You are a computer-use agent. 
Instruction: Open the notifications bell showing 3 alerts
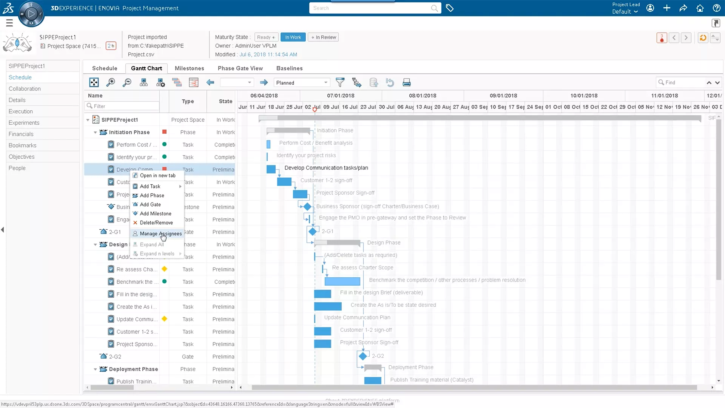(662, 38)
